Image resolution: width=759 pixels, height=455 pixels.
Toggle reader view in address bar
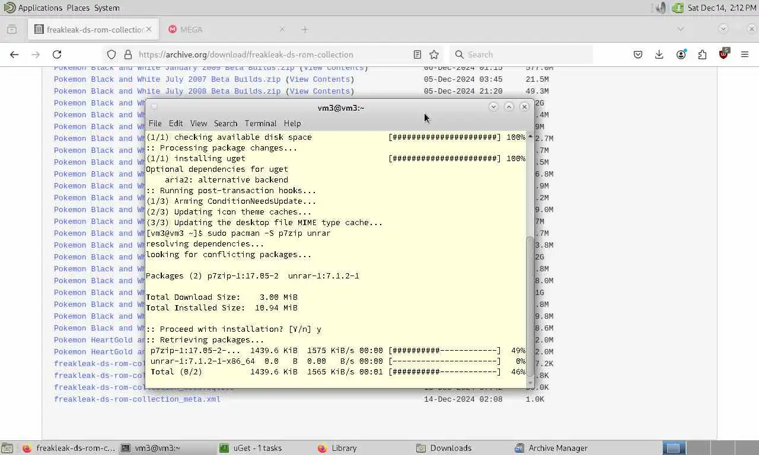(x=417, y=55)
